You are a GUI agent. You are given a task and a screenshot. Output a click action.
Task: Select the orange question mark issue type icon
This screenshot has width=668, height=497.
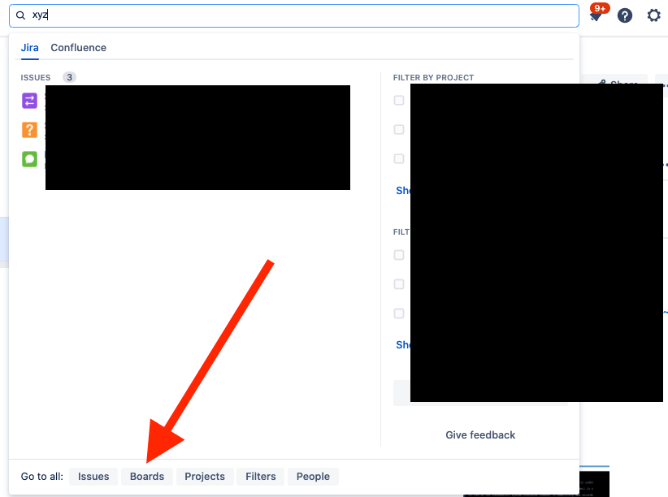tap(29, 130)
